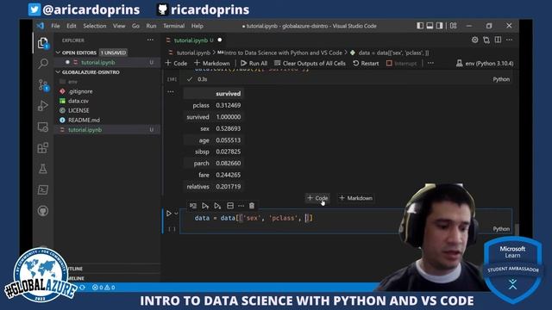Open the GitHub view in activity bar

tap(43, 211)
